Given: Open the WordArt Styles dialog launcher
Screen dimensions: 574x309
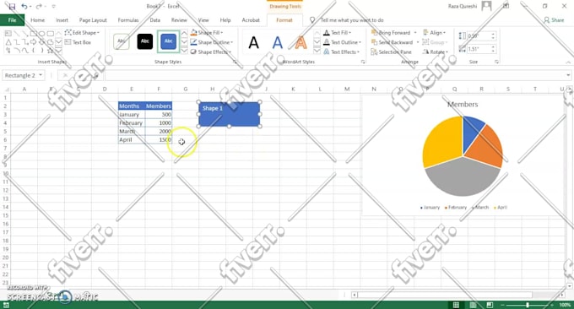Looking at the screenshot, I should click(363, 62).
